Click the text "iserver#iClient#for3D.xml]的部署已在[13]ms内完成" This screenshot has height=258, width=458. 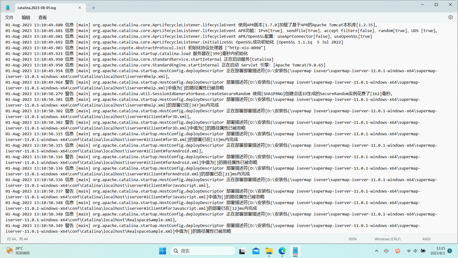click(182, 140)
